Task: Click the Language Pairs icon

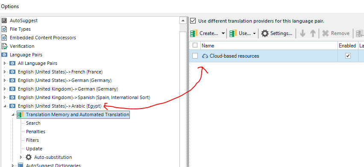Action: click(x=4, y=55)
